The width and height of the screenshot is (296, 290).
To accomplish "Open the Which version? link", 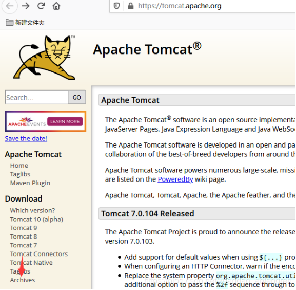I will pos(32,210).
